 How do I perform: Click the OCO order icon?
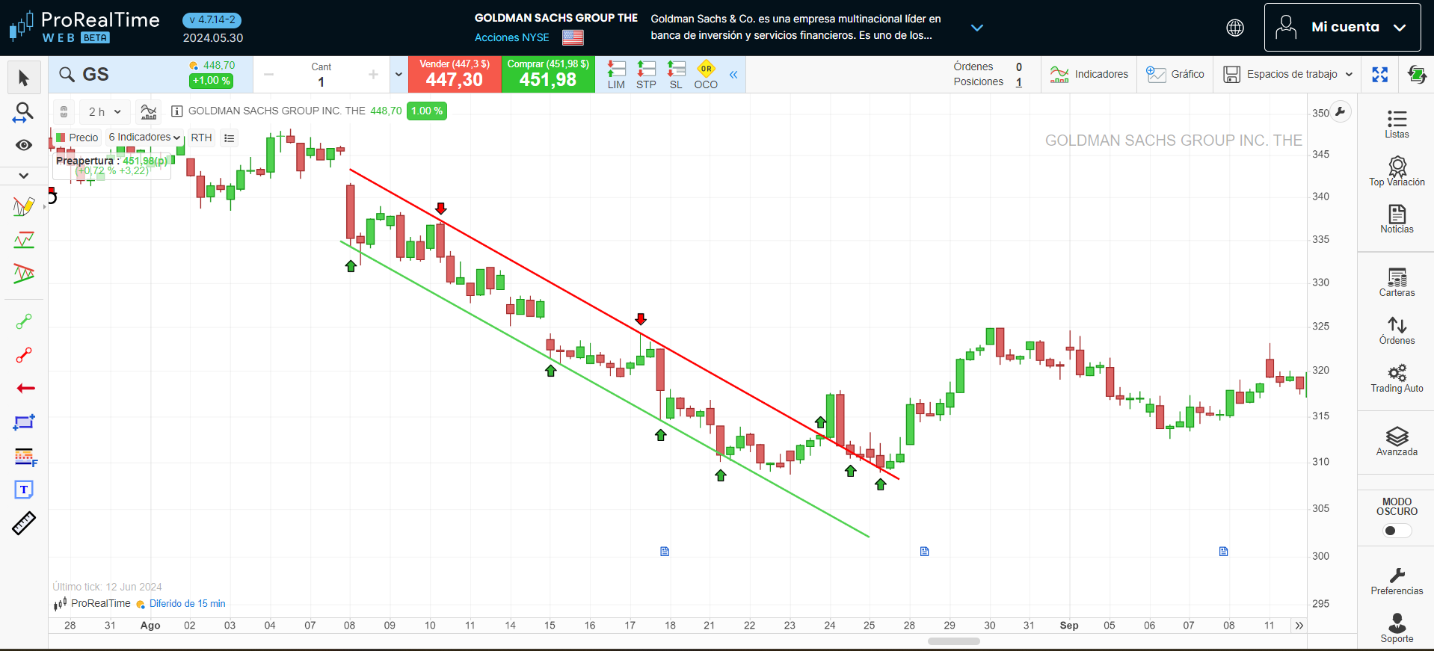click(705, 74)
